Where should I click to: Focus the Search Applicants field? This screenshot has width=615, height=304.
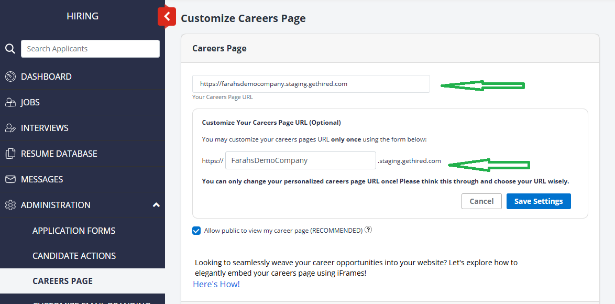90,49
